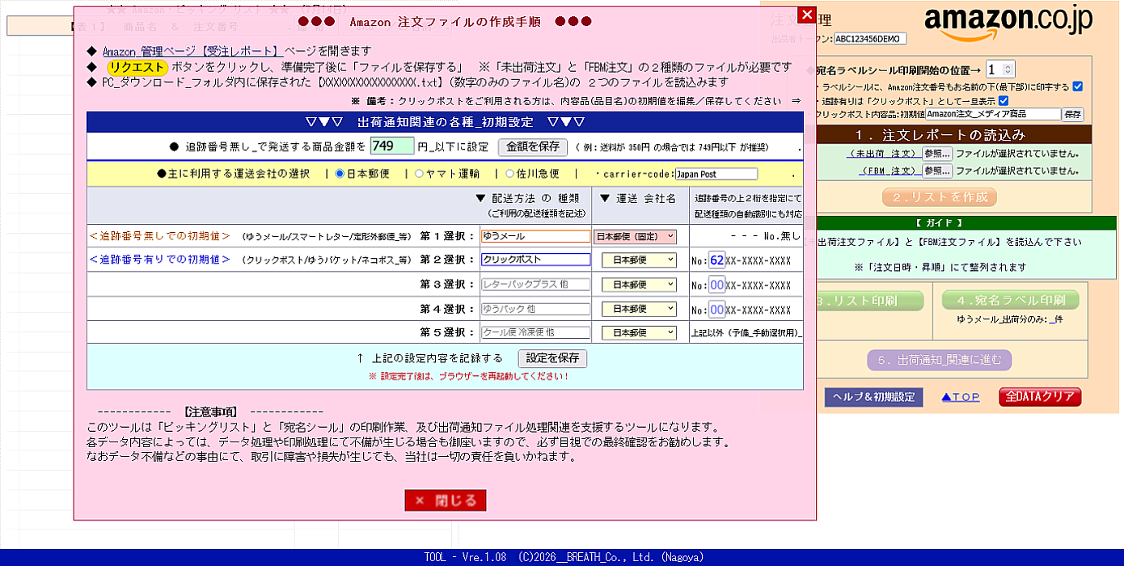Click the クリックポスト second-choice field
The image size is (1124, 566).
point(535,260)
